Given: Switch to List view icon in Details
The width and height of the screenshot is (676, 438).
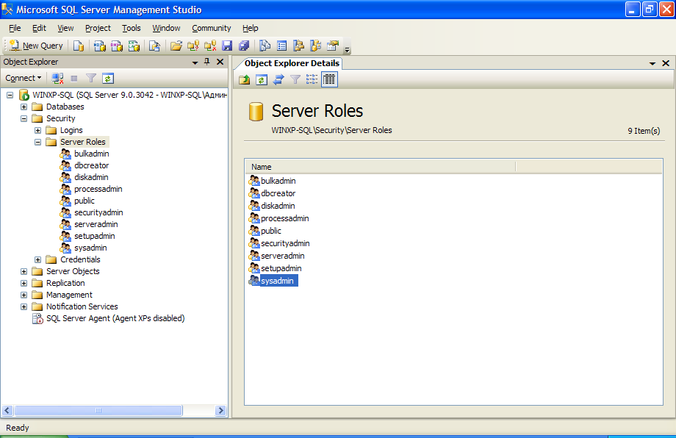Looking at the screenshot, I should (312, 79).
